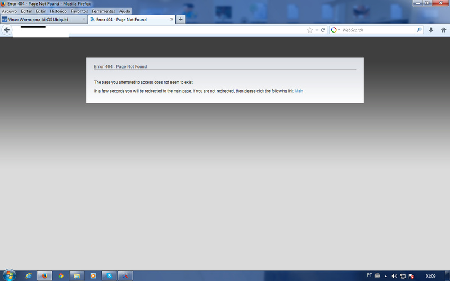
Task: Launch Internet Explorer from taskbar
Action: click(x=28, y=276)
